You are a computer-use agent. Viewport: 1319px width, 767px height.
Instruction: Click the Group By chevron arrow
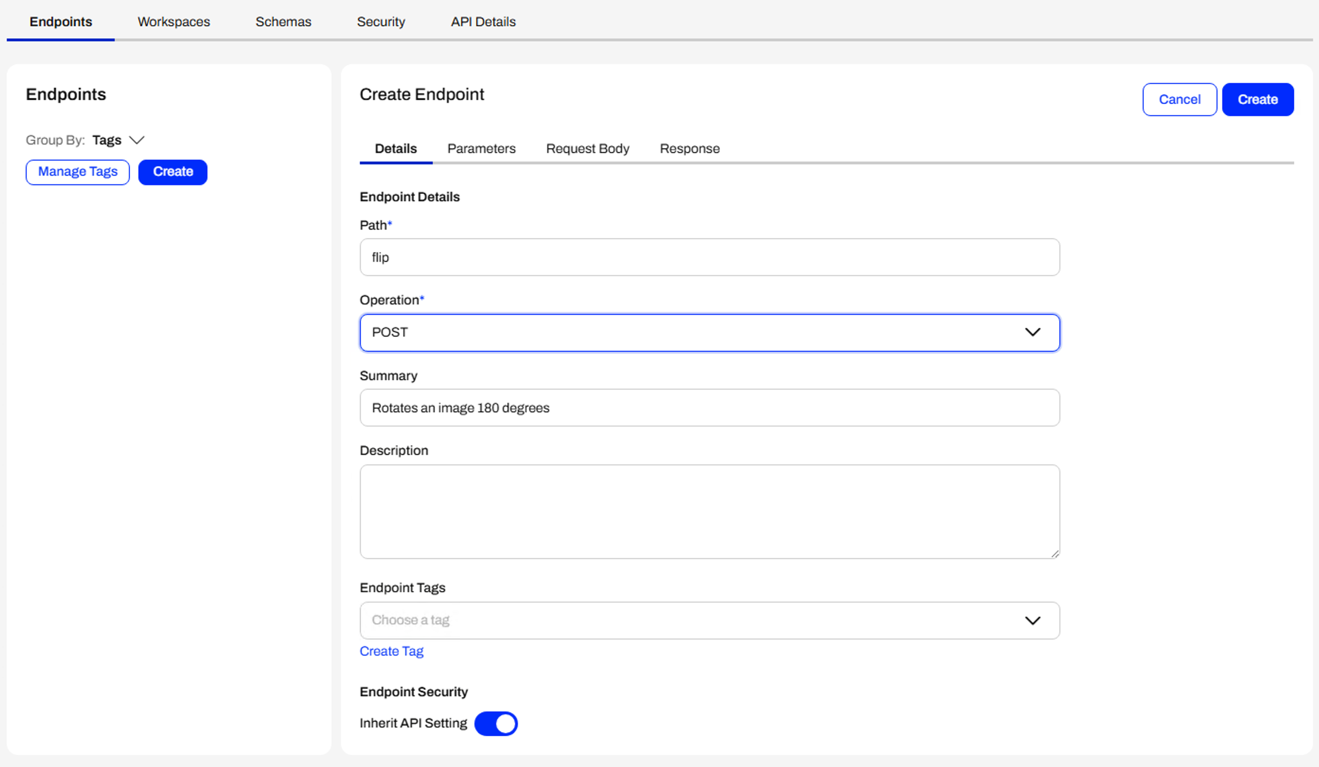point(137,140)
